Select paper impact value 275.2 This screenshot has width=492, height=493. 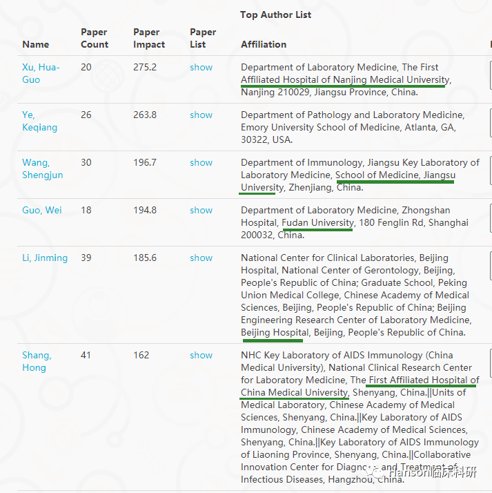pos(144,67)
